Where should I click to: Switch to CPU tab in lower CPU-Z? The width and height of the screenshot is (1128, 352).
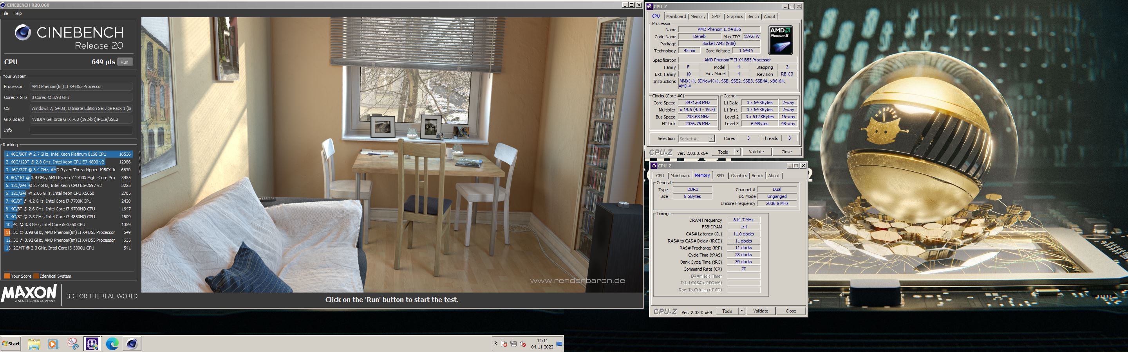660,176
